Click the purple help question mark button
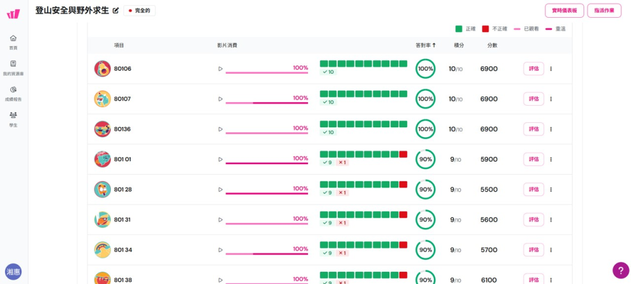The width and height of the screenshot is (631, 284). [621, 270]
